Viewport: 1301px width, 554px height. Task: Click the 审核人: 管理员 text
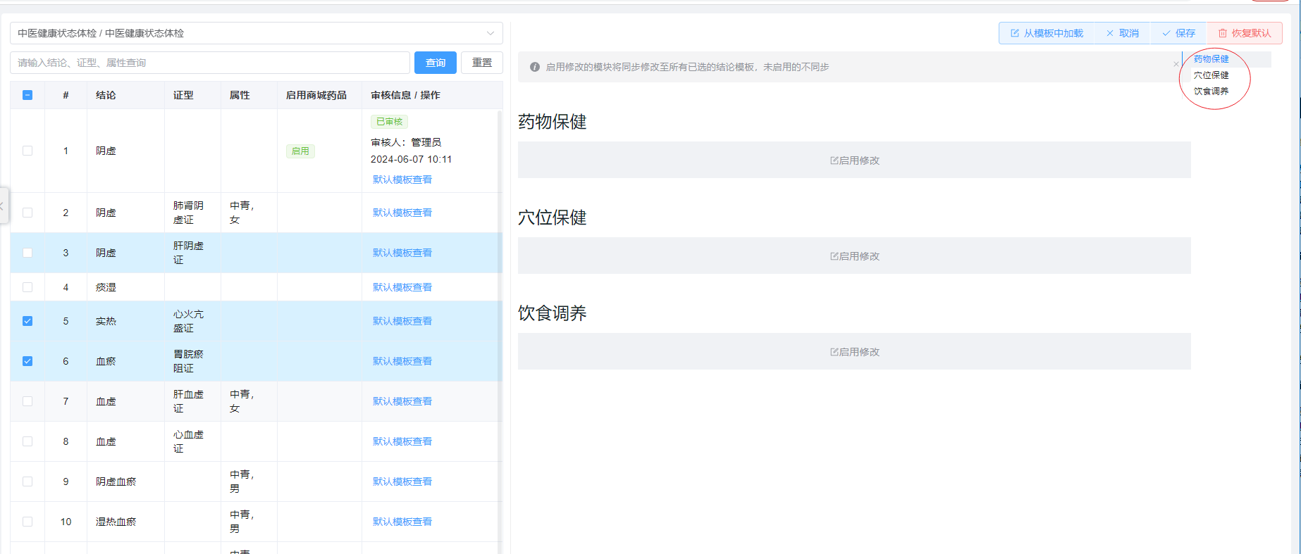point(406,142)
